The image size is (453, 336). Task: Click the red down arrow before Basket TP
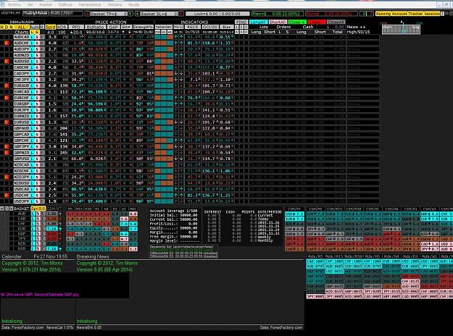(x=87, y=14)
